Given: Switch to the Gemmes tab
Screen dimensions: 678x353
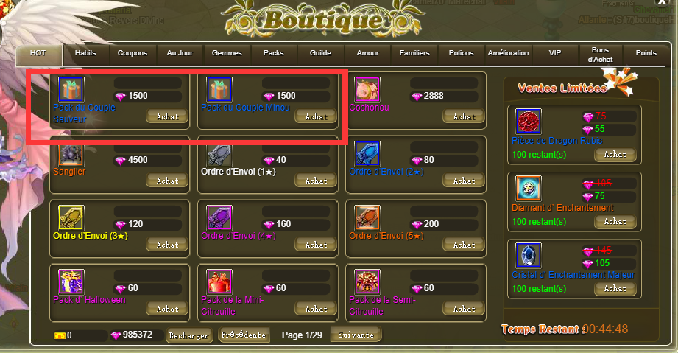Looking at the screenshot, I should coord(227,53).
